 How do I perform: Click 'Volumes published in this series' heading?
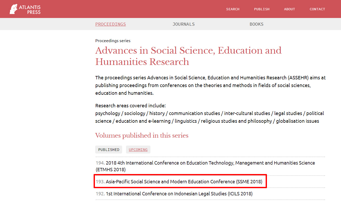[142, 135]
